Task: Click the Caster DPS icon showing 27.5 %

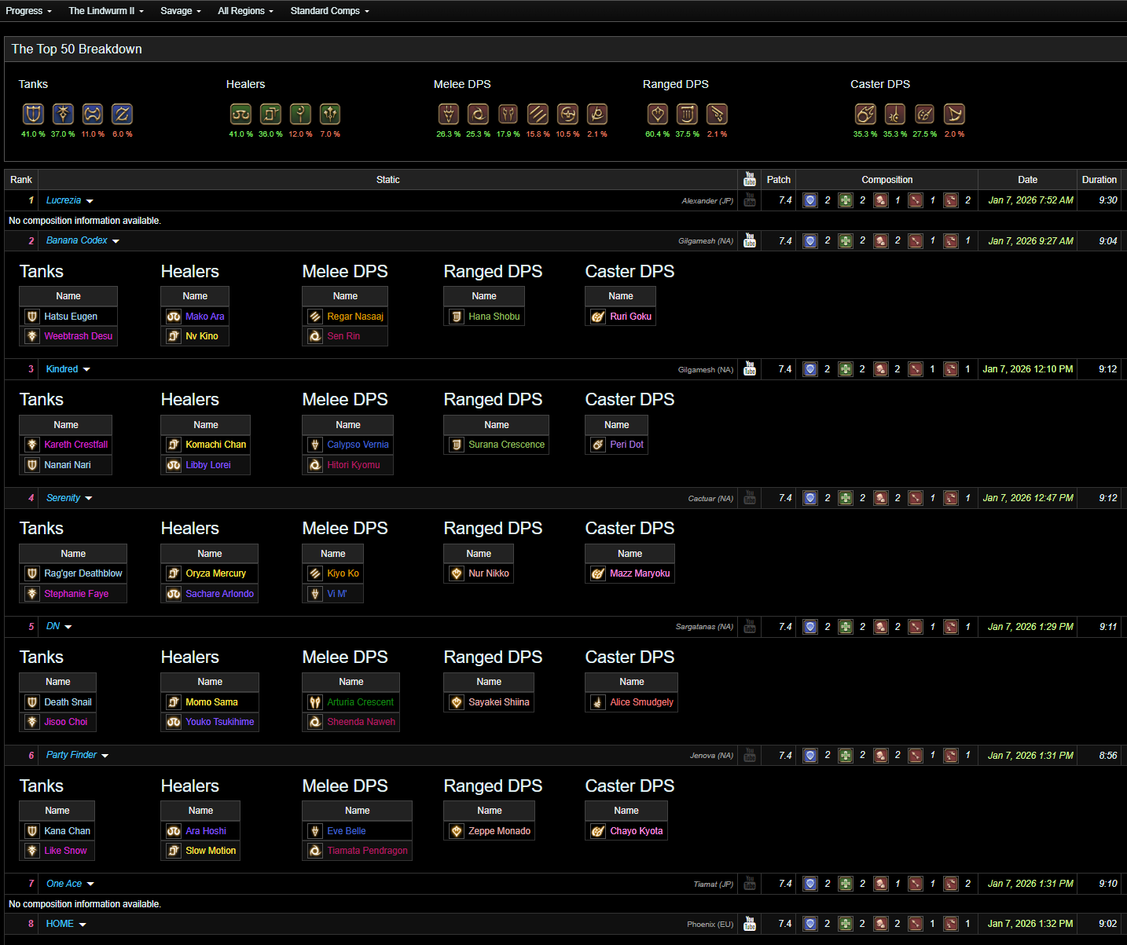Action: click(924, 114)
